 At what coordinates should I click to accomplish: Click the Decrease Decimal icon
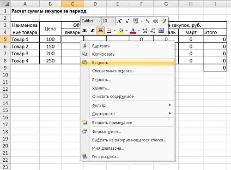pos(153,30)
